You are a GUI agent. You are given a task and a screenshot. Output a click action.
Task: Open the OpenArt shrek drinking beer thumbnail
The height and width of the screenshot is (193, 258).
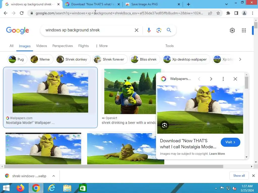[x=130, y=91]
